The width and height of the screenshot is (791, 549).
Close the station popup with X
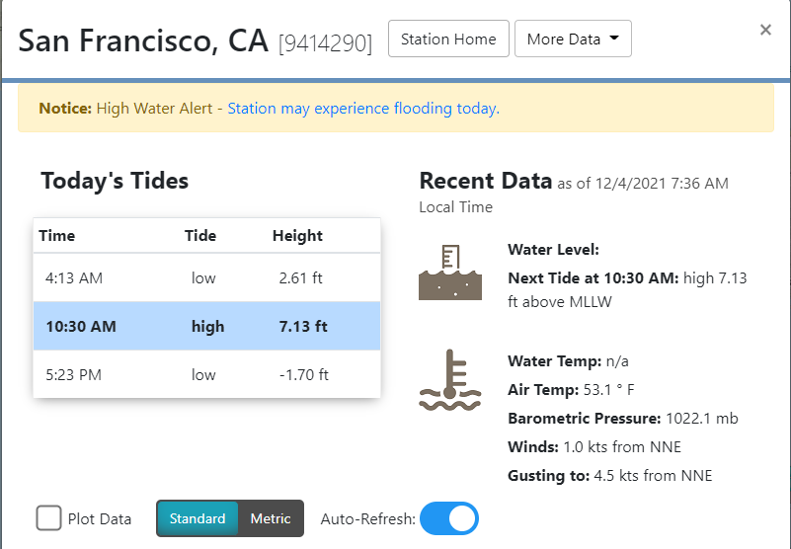[x=765, y=30]
